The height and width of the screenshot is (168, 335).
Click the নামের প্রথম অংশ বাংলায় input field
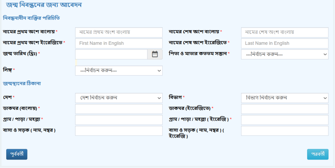point(119,32)
